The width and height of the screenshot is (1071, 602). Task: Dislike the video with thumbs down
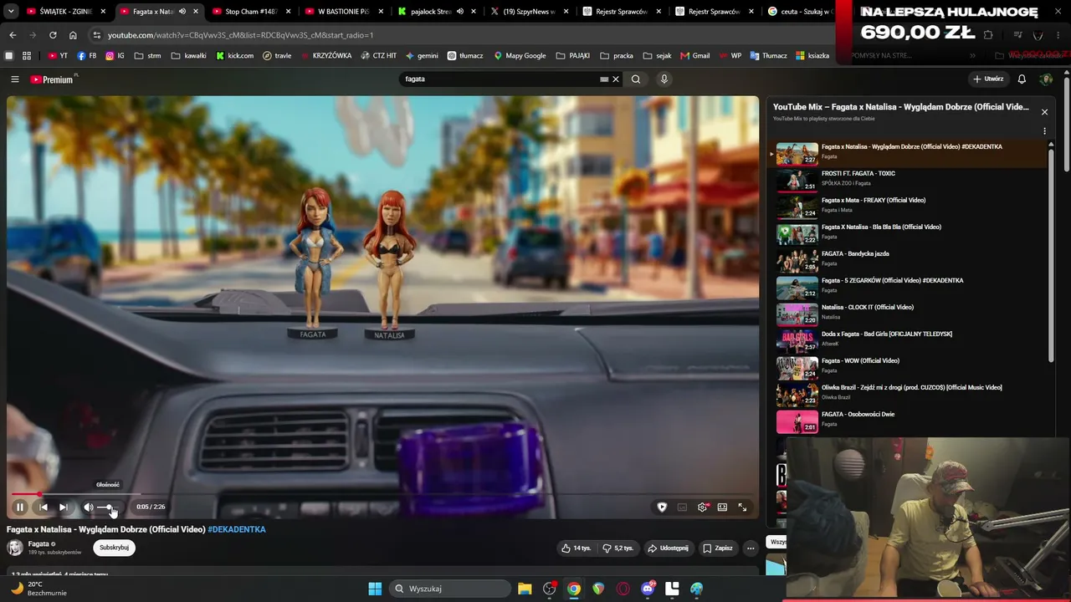point(618,548)
